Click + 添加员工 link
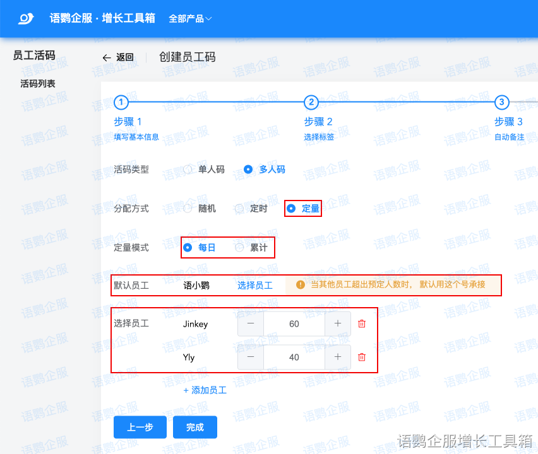This screenshot has width=538, height=454. click(205, 390)
